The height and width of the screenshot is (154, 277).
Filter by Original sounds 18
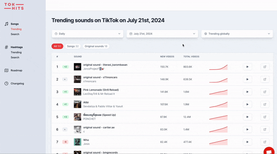tap(96, 46)
